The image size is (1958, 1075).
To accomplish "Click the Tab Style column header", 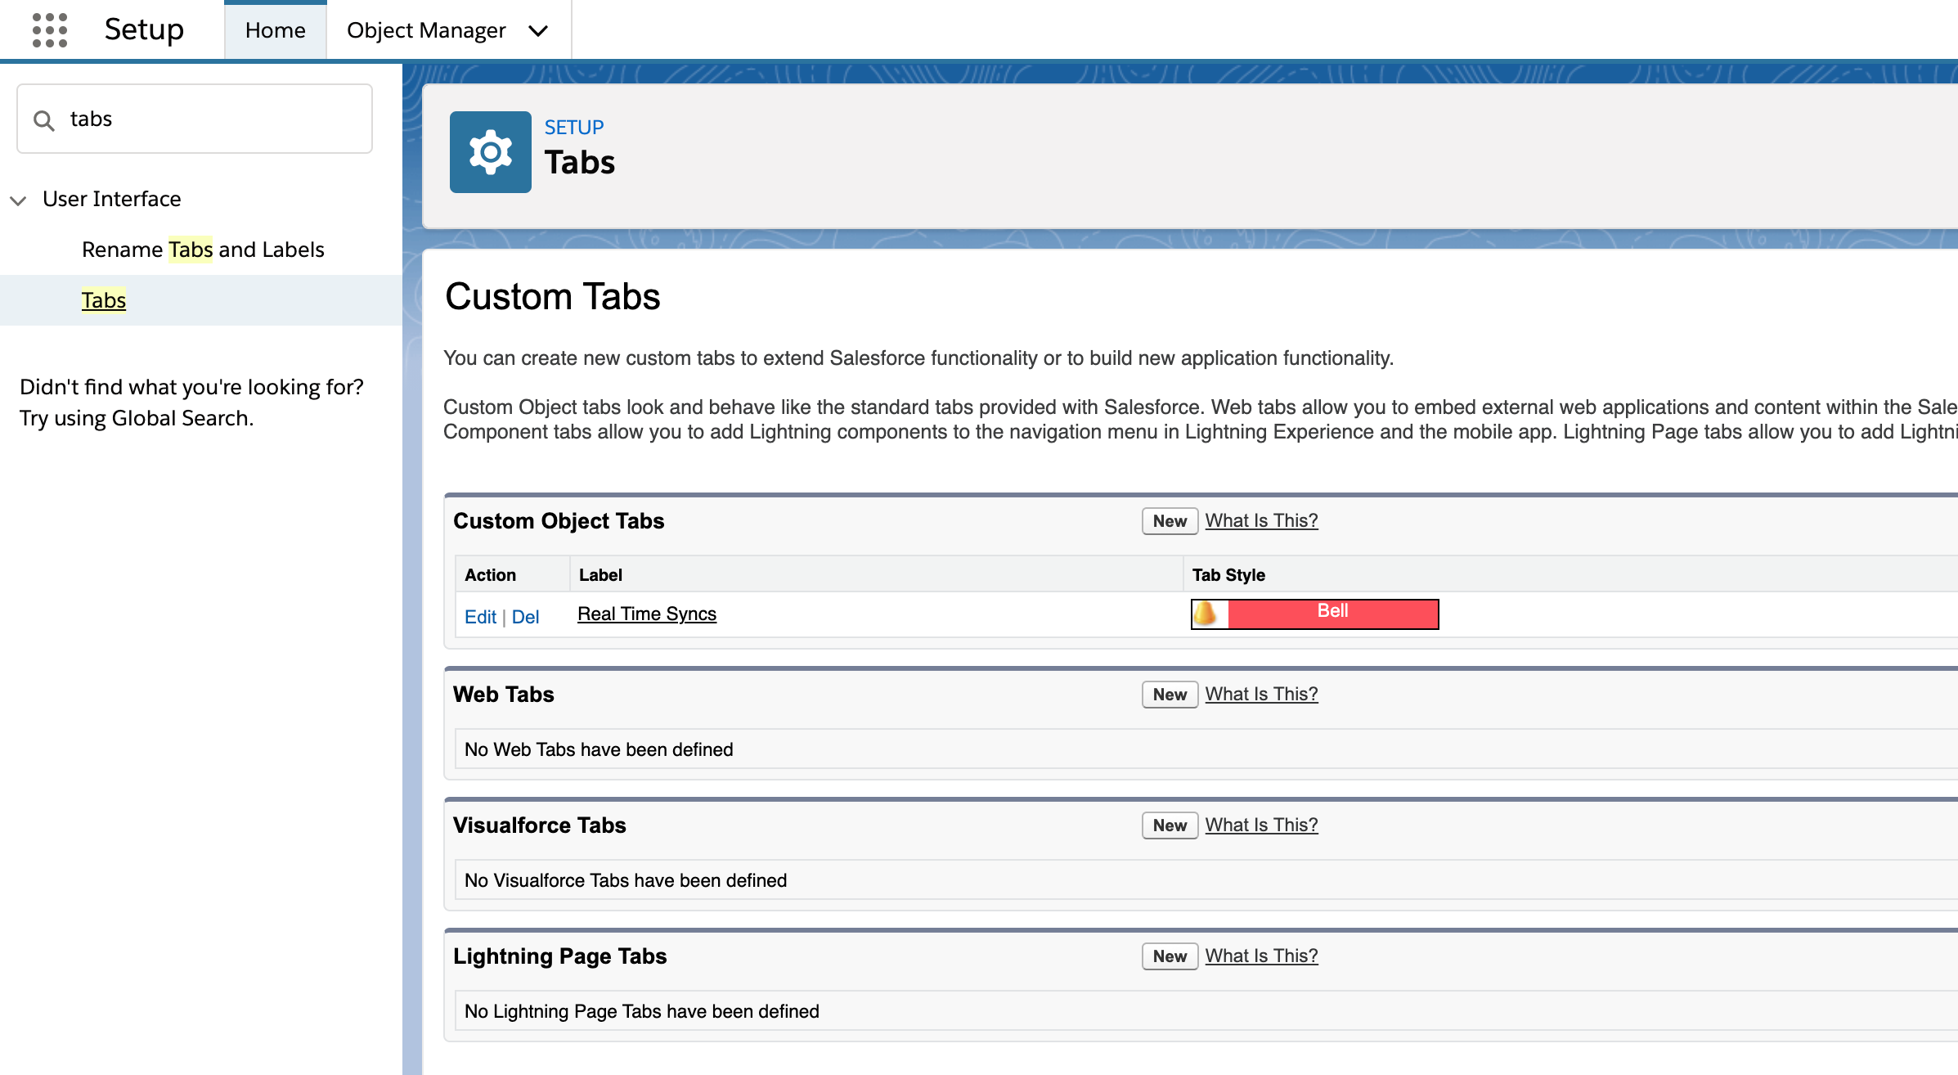I will [1228, 575].
